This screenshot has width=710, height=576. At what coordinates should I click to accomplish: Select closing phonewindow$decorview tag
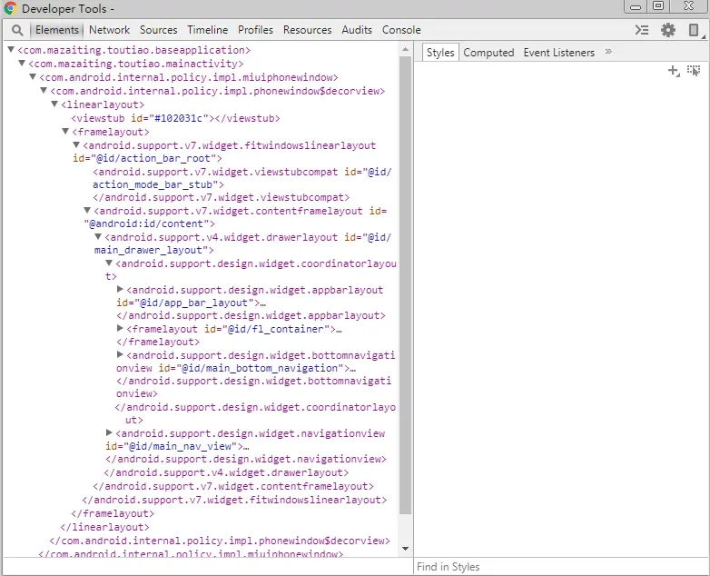click(x=220, y=541)
